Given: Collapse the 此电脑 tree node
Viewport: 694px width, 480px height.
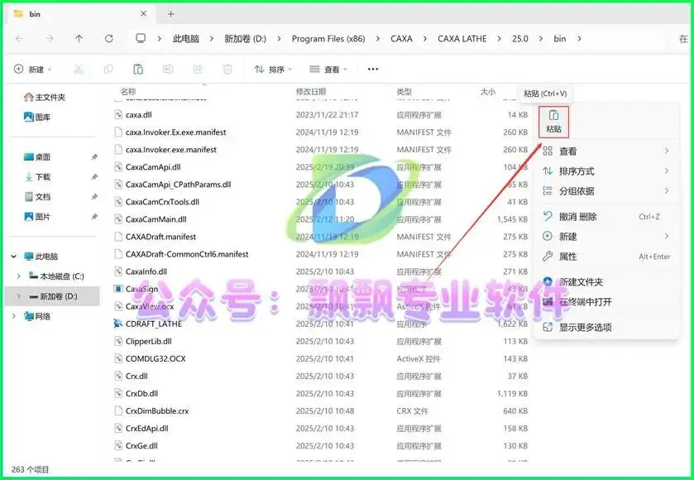Looking at the screenshot, I should pos(14,257).
